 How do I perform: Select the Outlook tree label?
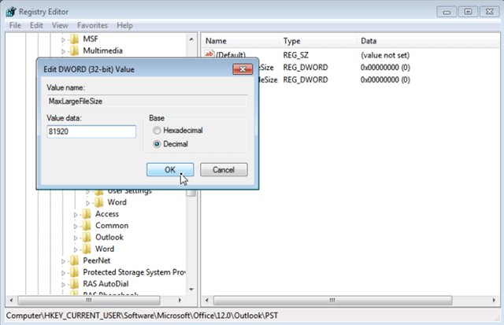pyautogui.click(x=109, y=238)
